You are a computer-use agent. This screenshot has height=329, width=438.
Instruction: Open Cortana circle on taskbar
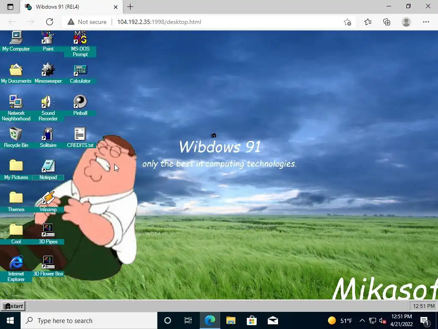(168, 320)
